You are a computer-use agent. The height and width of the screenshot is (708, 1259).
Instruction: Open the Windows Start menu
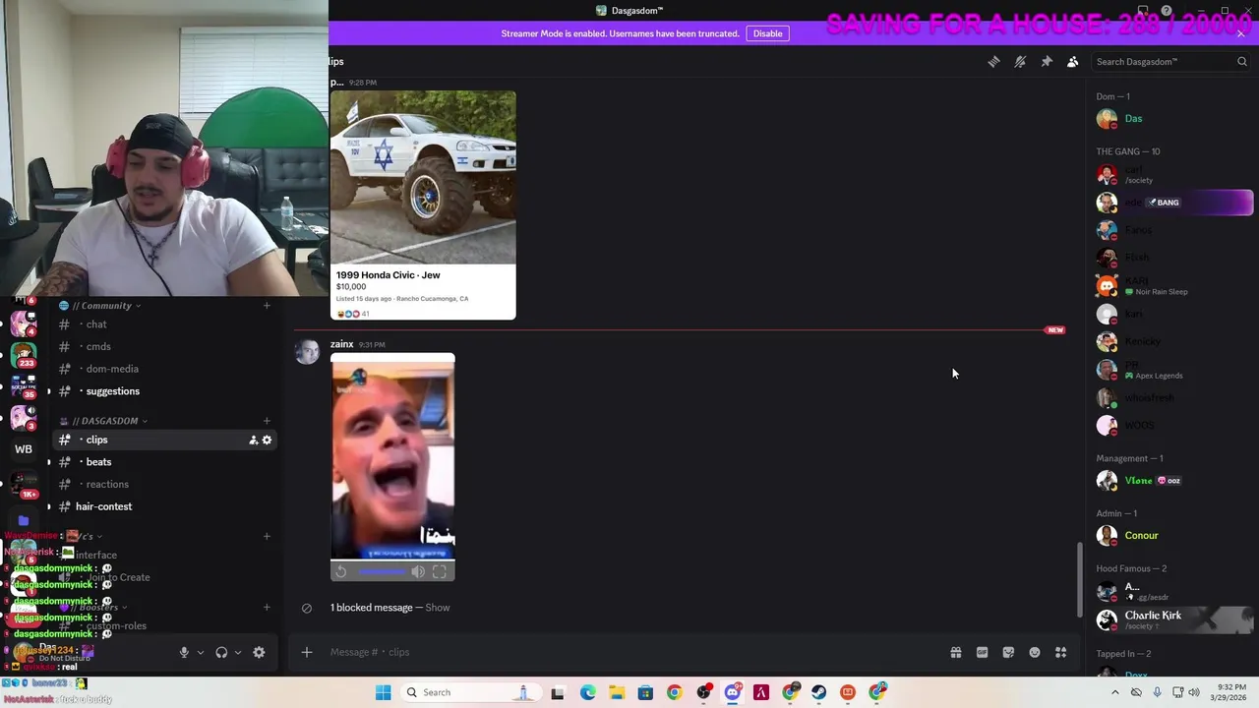384,692
